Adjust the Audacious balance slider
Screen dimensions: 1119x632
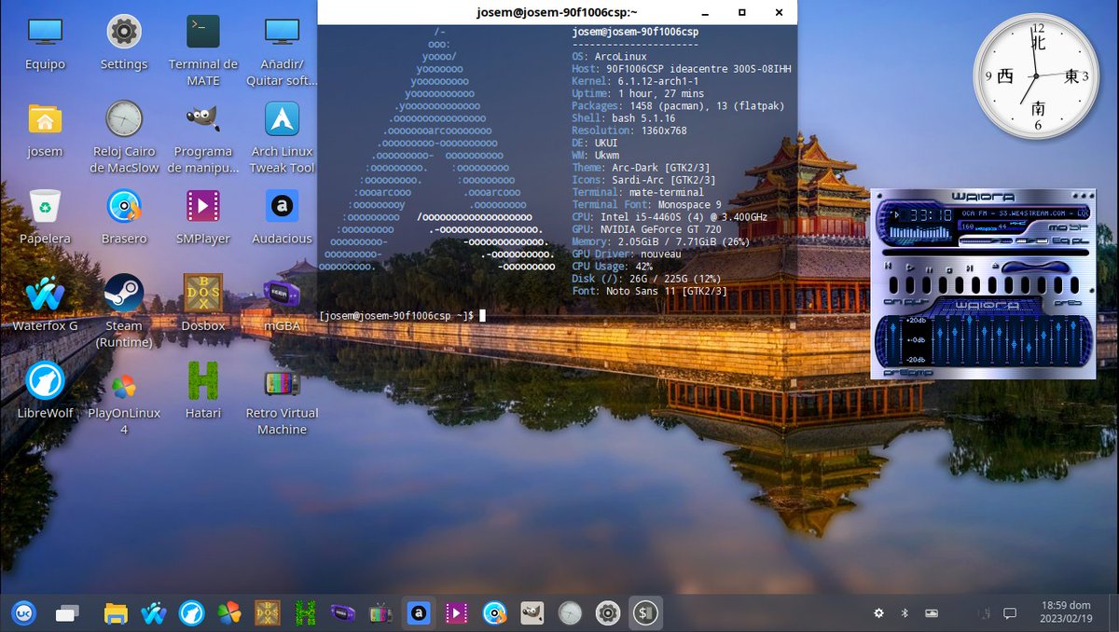1032,240
